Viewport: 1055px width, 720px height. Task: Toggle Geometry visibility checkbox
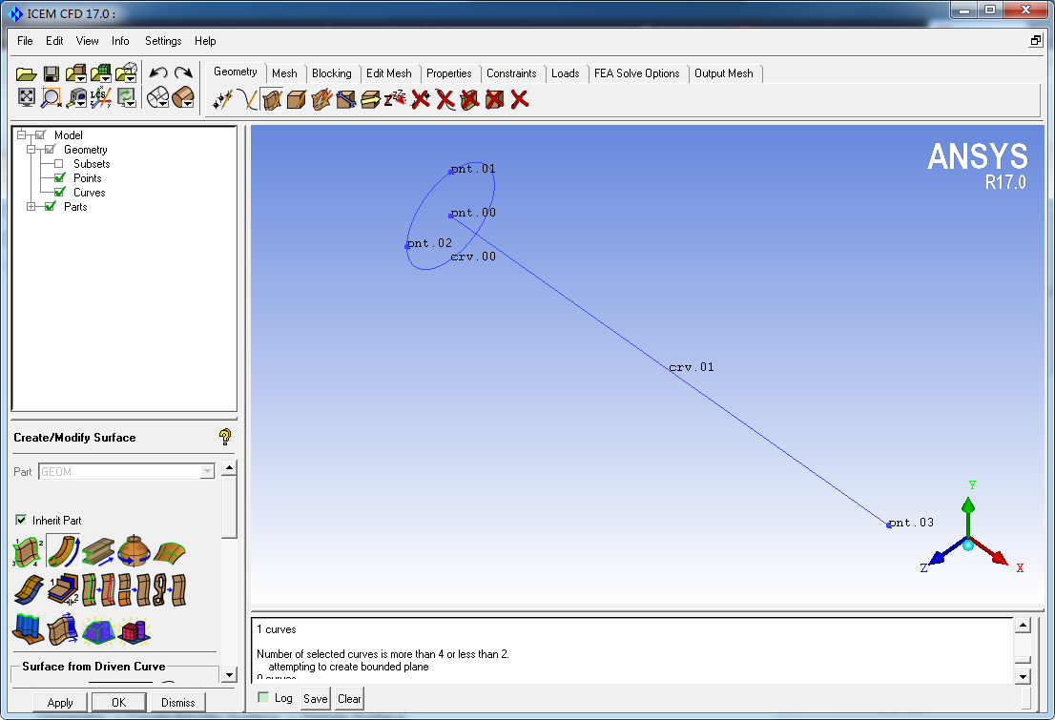point(50,150)
